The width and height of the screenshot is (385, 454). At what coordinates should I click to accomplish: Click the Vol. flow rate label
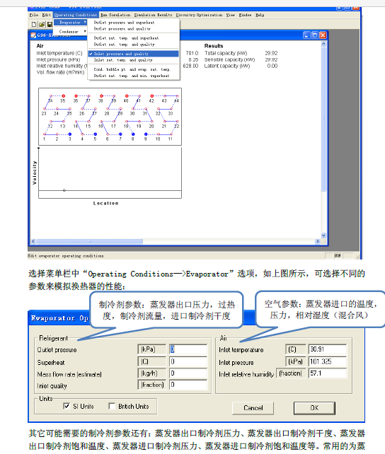(60, 72)
